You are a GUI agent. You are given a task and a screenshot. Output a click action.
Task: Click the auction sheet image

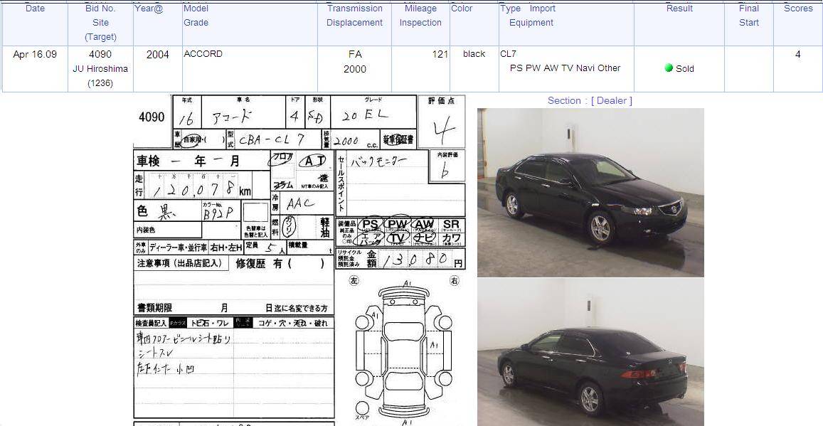pos(299,260)
